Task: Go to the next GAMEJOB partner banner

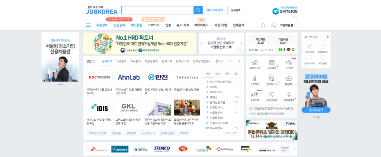Action: (296, 16)
